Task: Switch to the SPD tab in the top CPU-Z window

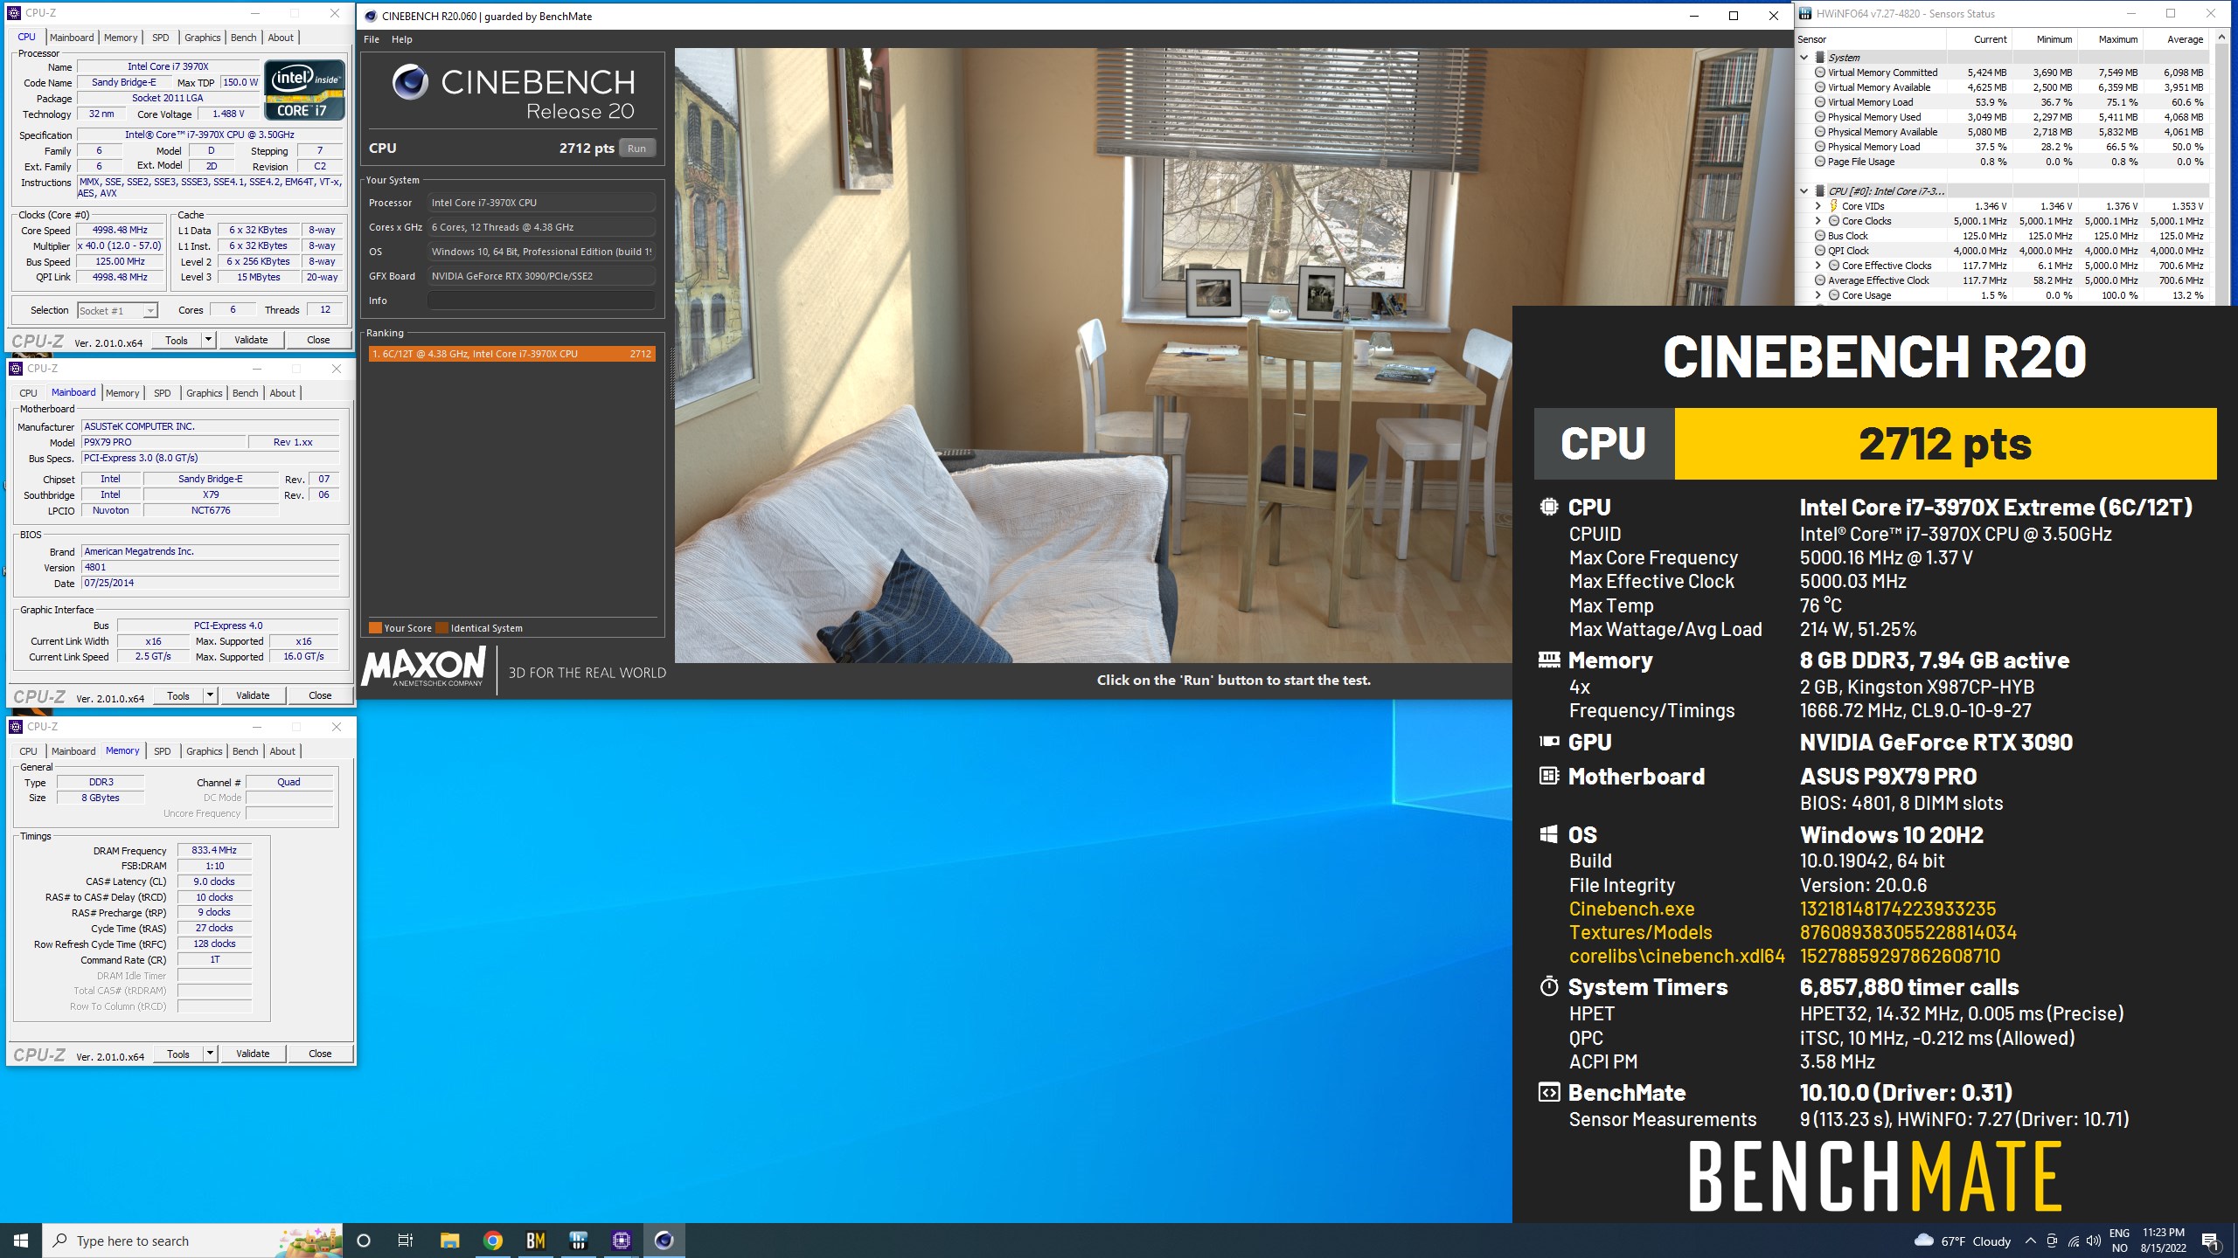Action: click(161, 38)
